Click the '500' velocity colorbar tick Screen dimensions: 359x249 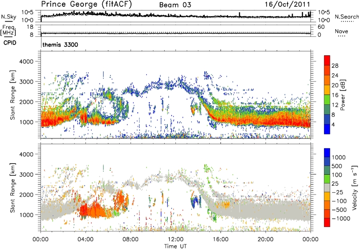coord(337,166)
